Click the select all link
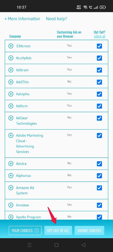Viewport: 113px width, 252px height. (99, 36)
